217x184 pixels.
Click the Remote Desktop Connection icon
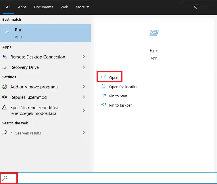point(5,57)
